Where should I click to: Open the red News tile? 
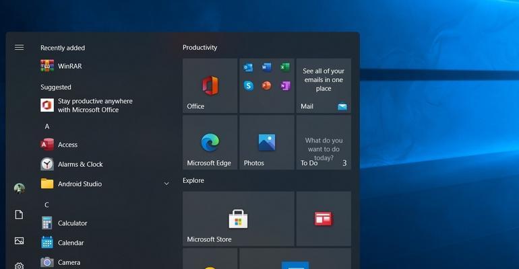(324, 219)
